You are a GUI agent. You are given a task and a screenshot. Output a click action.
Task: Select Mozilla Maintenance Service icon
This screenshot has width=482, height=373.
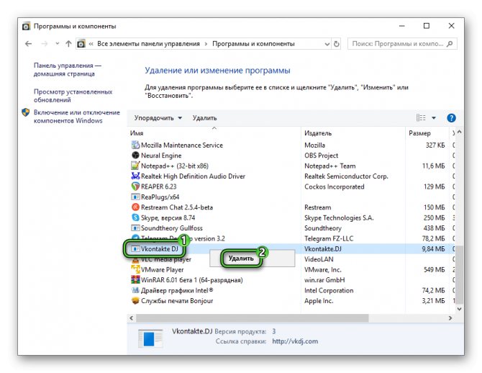pyautogui.click(x=135, y=145)
